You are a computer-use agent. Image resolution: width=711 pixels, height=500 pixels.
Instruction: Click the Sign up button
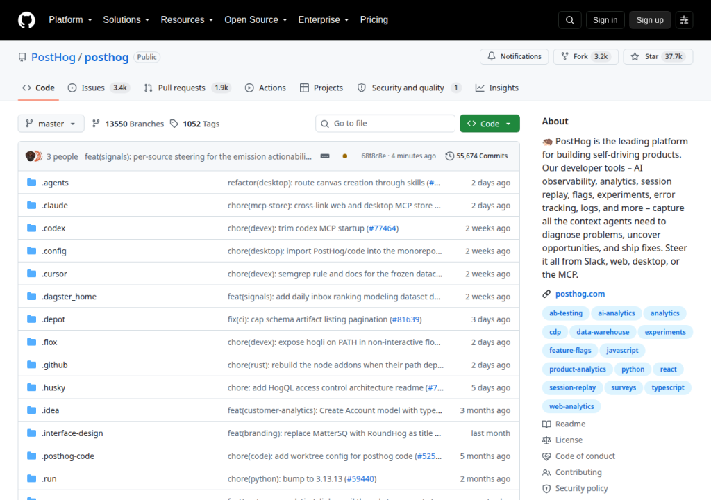click(x=650, y=20)
